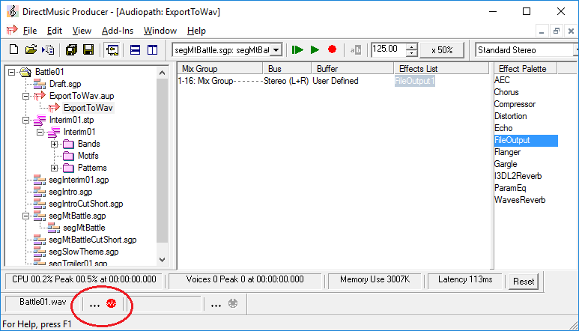Image resolution: width=579 pixels, height=331 pixels.
Task: Click the red Record button
Action: click(x=332, y=49)
